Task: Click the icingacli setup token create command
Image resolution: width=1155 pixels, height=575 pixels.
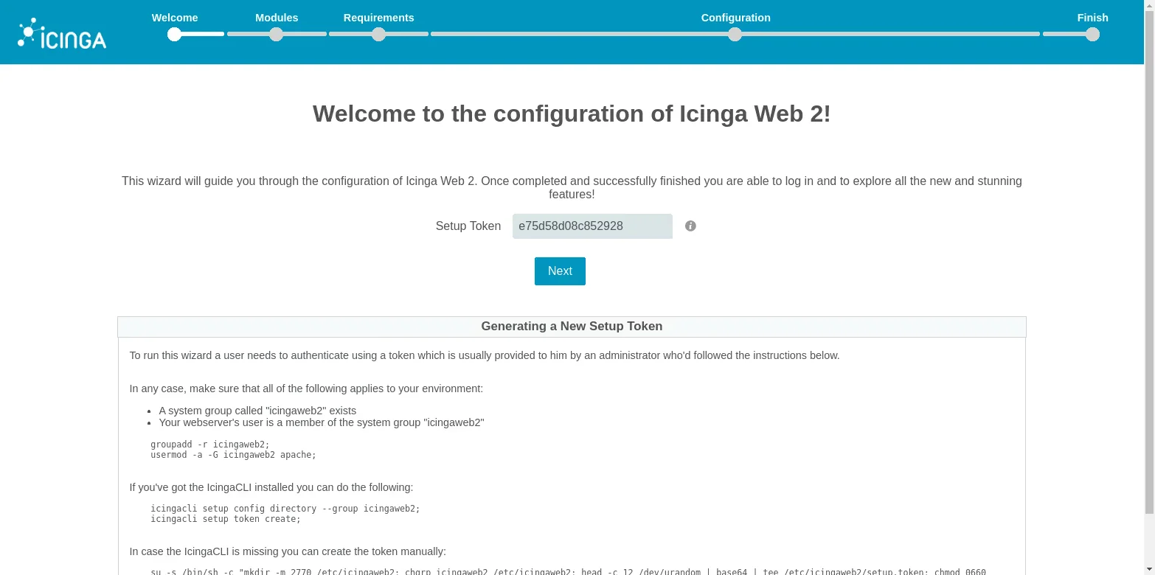Action: (x=226, y=519)
